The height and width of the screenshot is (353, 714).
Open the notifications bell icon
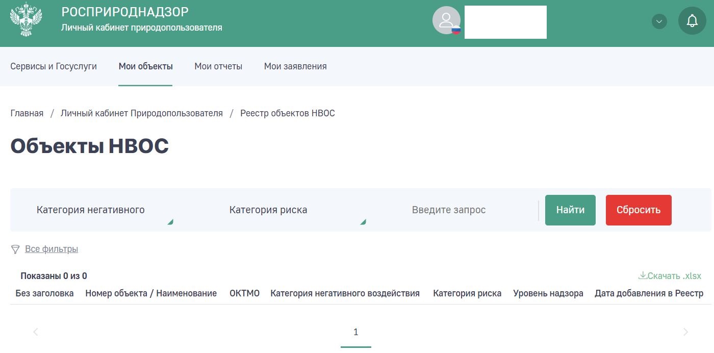692,21
